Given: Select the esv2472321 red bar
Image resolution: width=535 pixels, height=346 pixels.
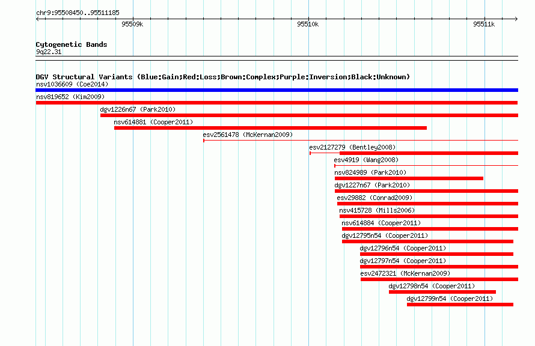Looking at the screenshot, I should (x=439, y=279).
